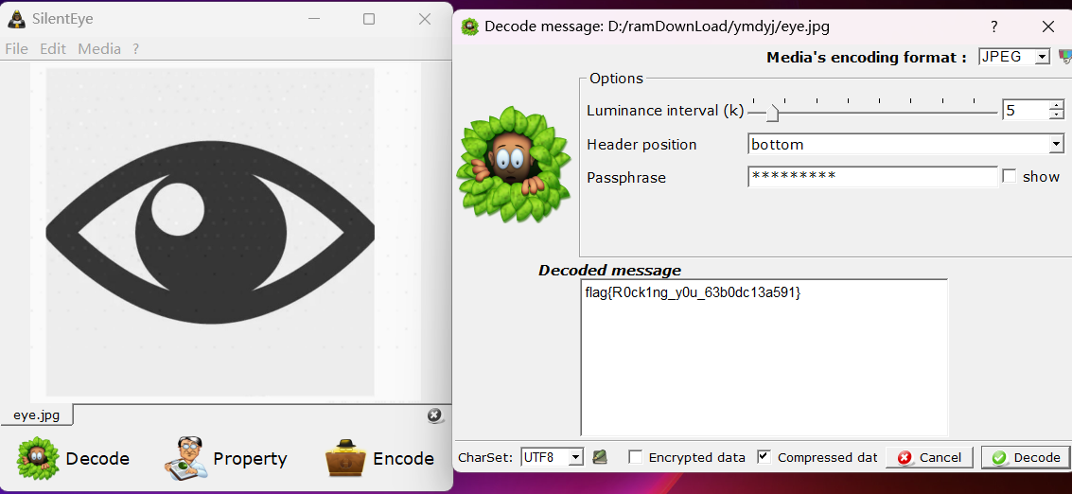Tick the Encrypted data checkbox
This screenshot has height=494, width=1072.
click(x=636, y=457)
